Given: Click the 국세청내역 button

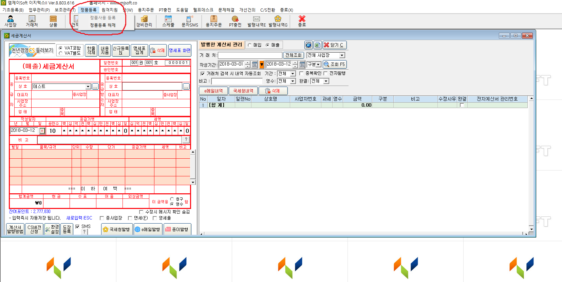Looking at the screenshot, I should [243, 91].
